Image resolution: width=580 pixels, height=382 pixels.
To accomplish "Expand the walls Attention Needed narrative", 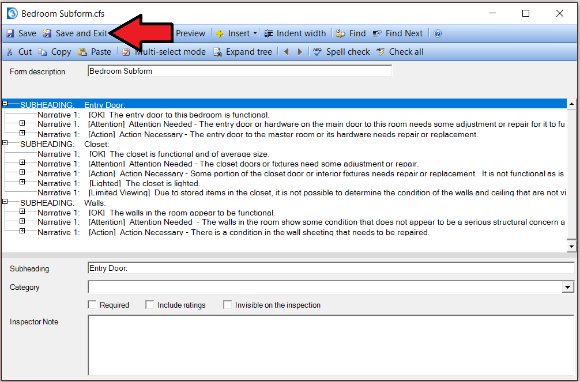I will [22, 221].
